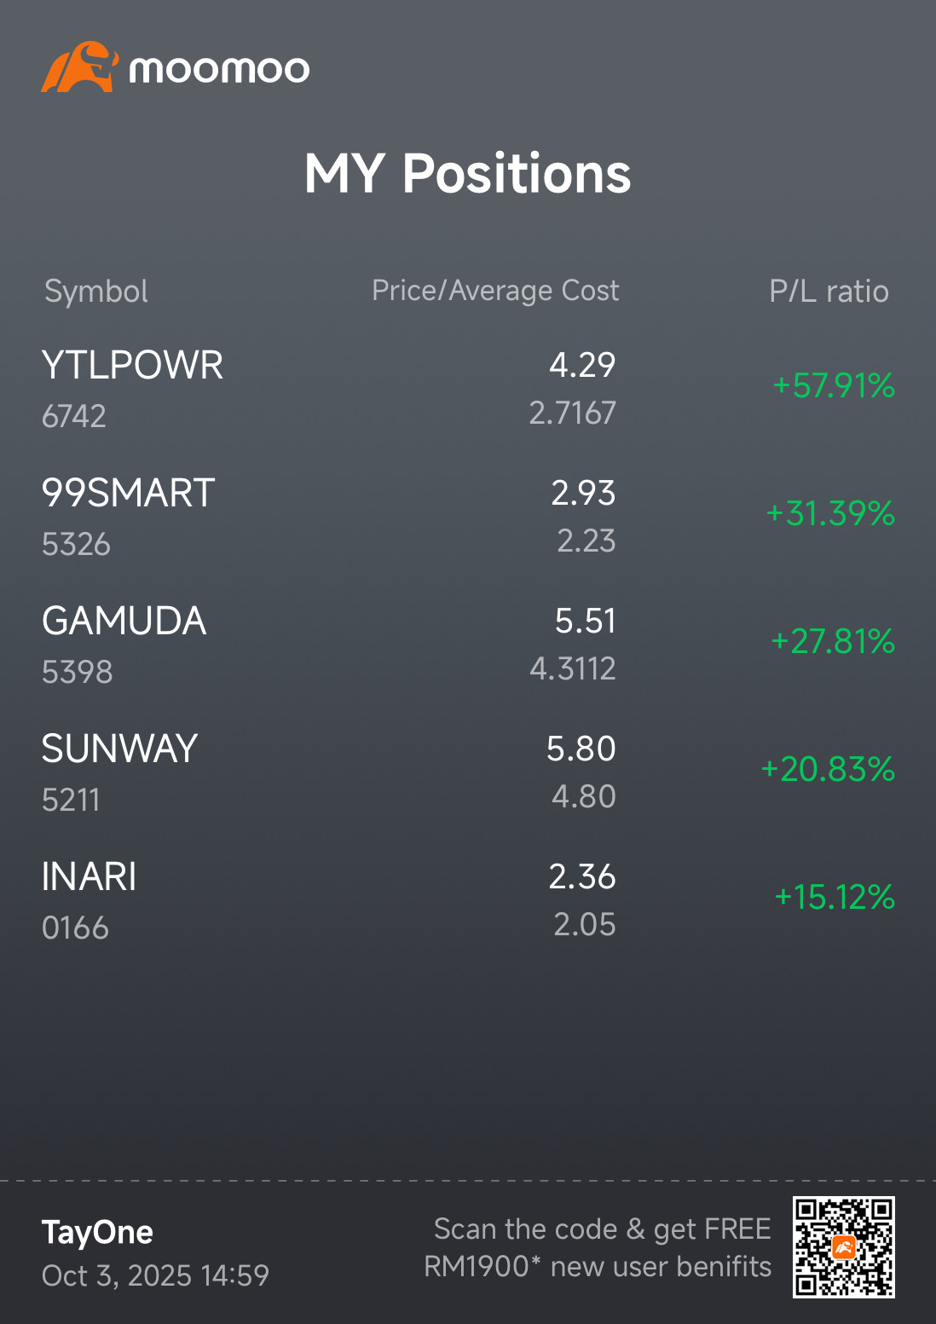The width and height of the screenshot is (936, 1324).
Task: Click the moomoo bull logo icon
Action: pyautogui.click(x=78, y=67)
